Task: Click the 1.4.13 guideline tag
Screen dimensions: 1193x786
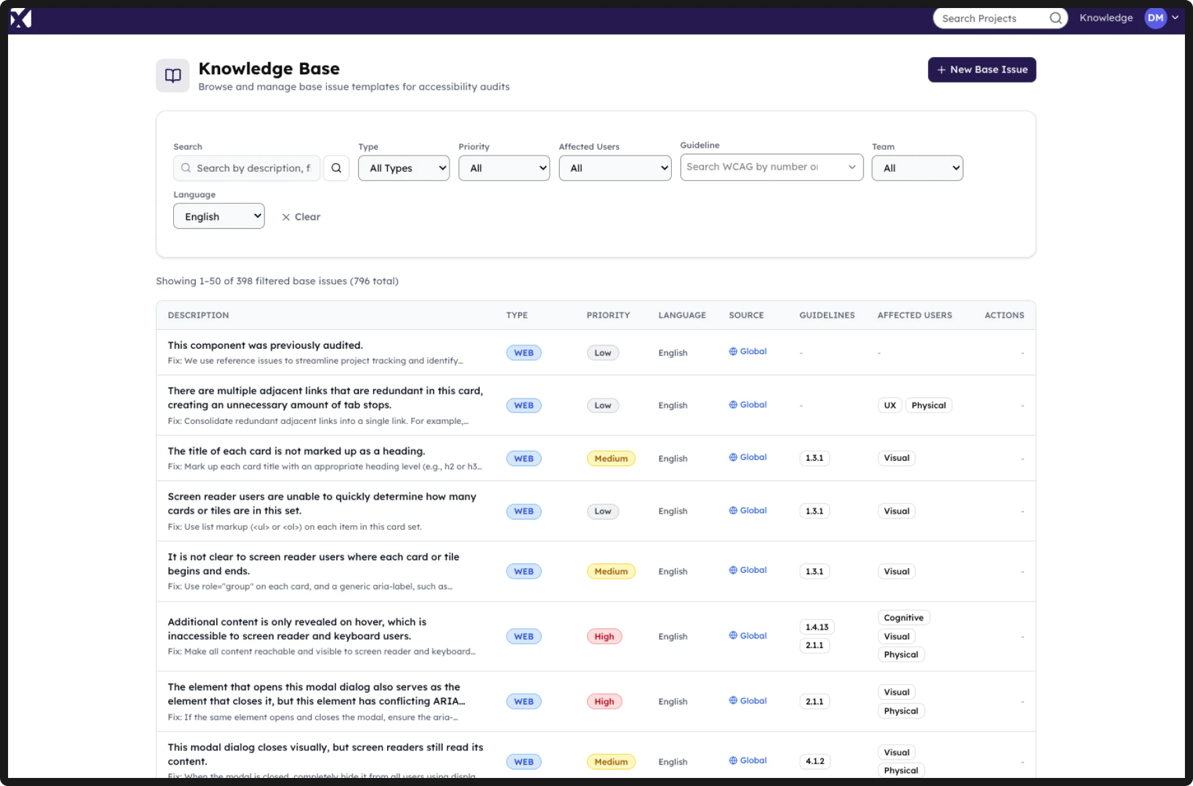Action: coord(817,627)
